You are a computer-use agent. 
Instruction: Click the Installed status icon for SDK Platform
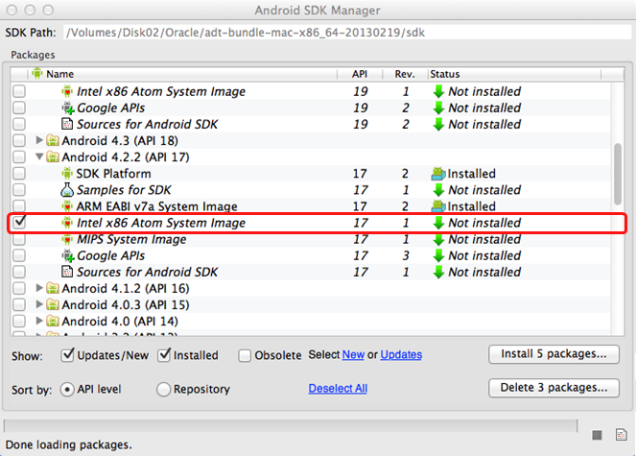click(x=437, y=174)
